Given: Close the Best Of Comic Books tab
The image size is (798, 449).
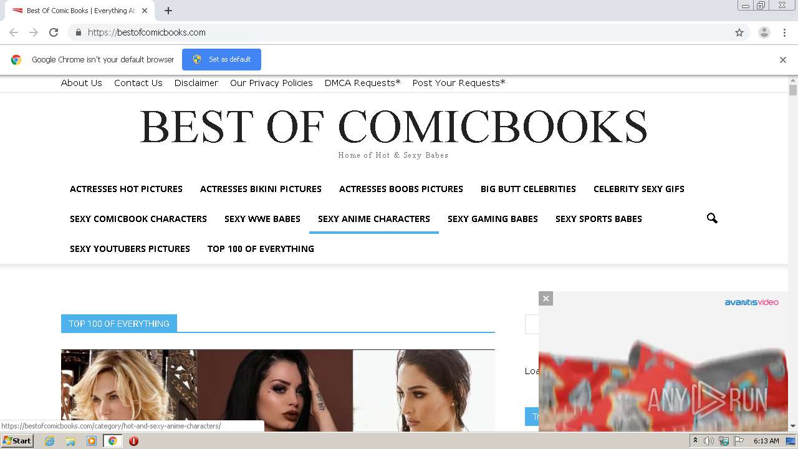Looking at the screenshot, I should [x=145, y=11].
